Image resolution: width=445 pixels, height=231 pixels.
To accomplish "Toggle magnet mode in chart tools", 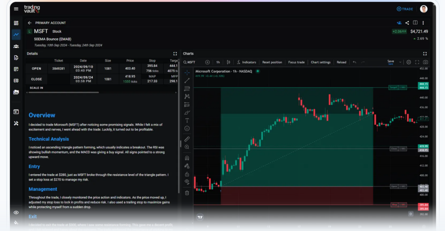I will click(x=187, y=158).
